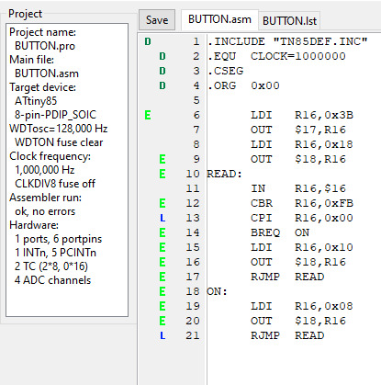This screenshot has height=385, width=381.
Task: Click the D marker on line 1
Action: (x=148, y=41)
